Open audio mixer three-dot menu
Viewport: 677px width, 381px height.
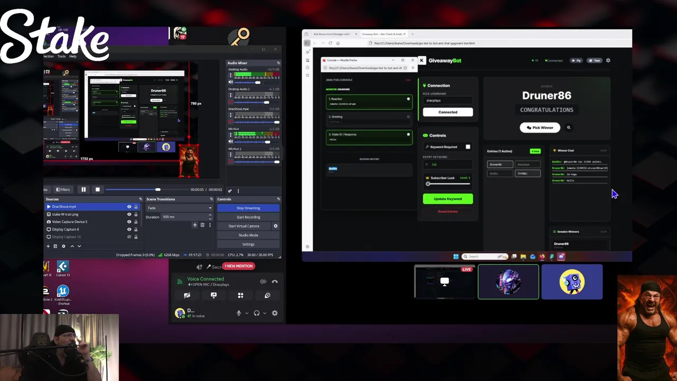pos(238,190)
